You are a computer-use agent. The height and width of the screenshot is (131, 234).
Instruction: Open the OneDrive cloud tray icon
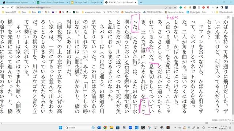[x=180, y=128]
